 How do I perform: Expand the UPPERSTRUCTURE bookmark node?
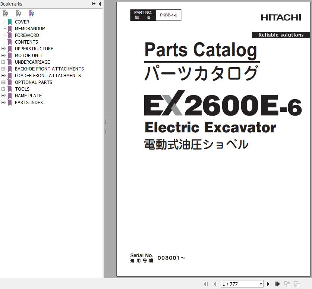3,49
